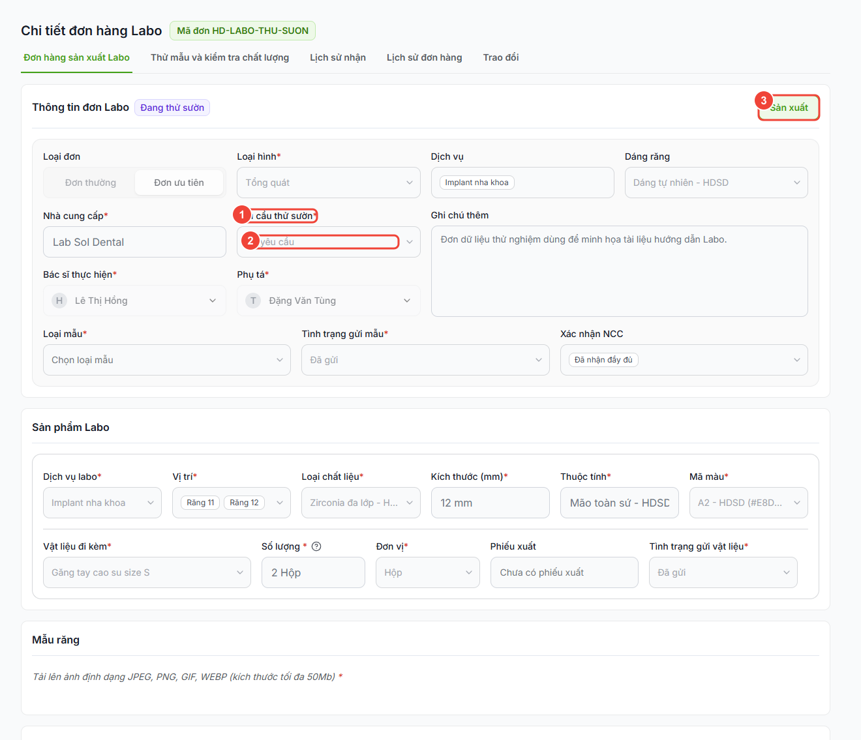This screenshot has width=861, height=740.
Task: Click the step 1 red marker badge
Action: [x=241, y=215]
